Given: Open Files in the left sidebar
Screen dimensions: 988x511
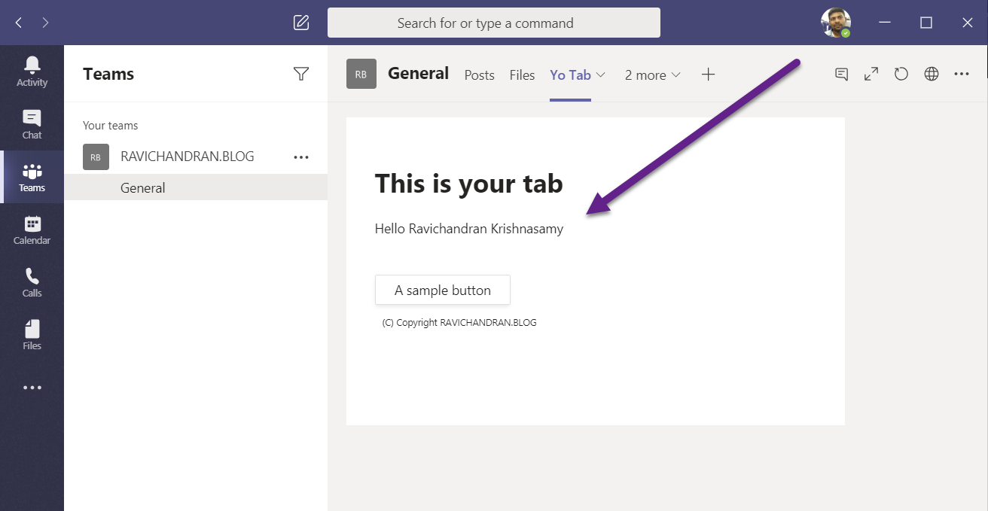Looking at the screenshot, I should [32, 335].
